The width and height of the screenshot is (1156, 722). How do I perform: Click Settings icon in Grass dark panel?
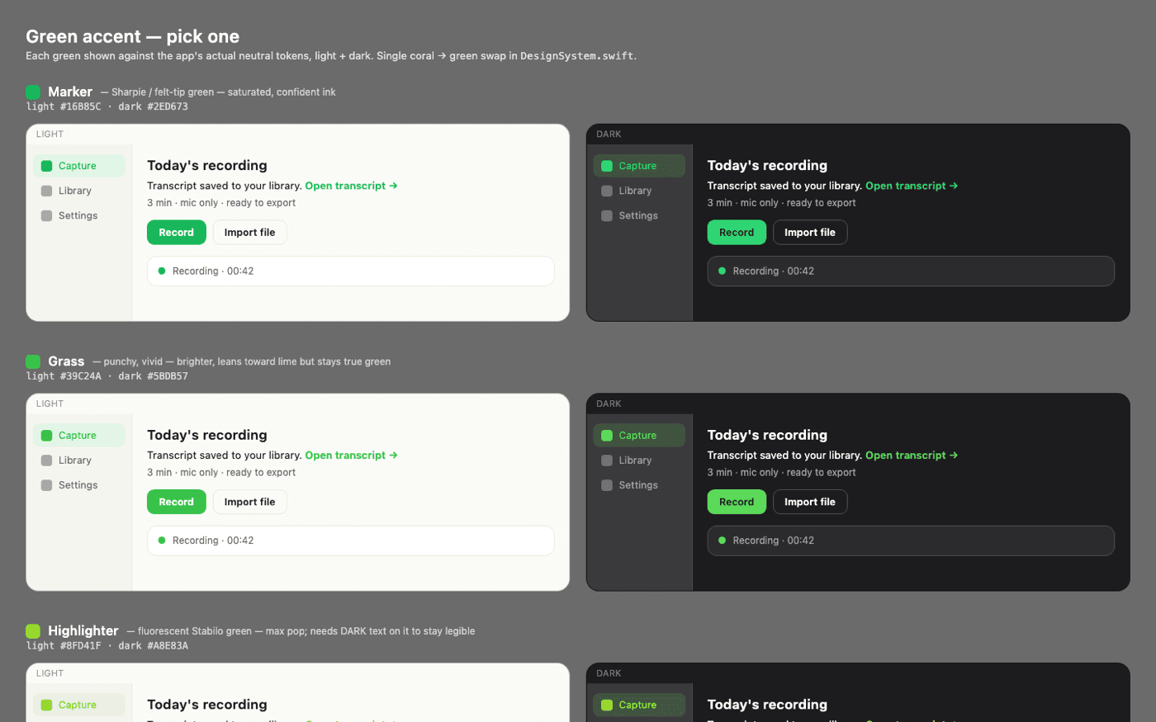pos(607,485)
